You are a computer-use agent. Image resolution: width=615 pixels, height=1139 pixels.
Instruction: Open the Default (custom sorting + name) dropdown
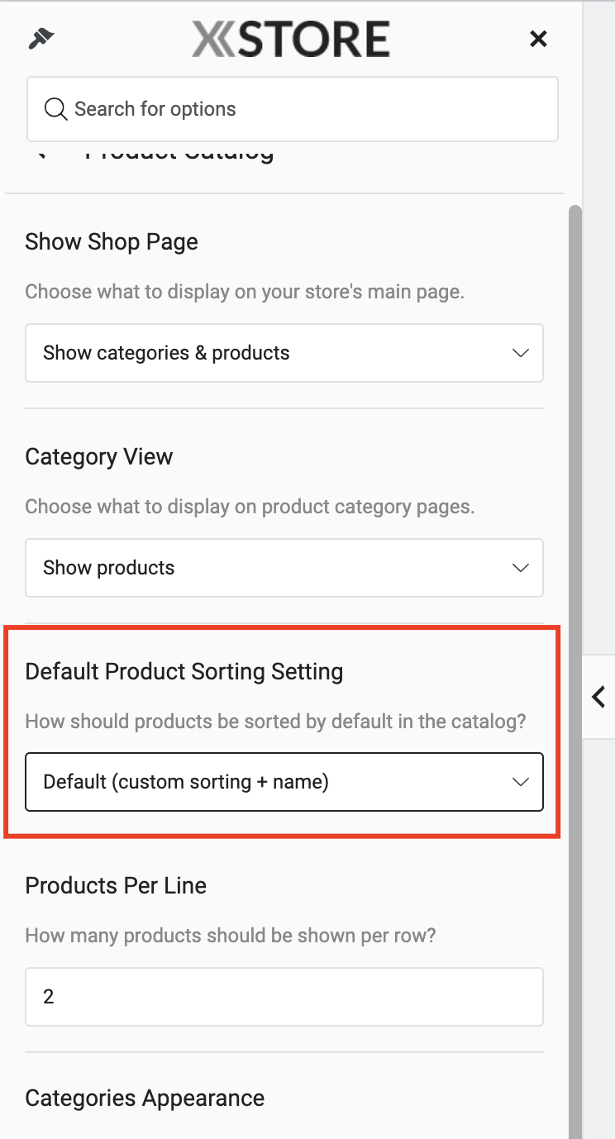284,781
